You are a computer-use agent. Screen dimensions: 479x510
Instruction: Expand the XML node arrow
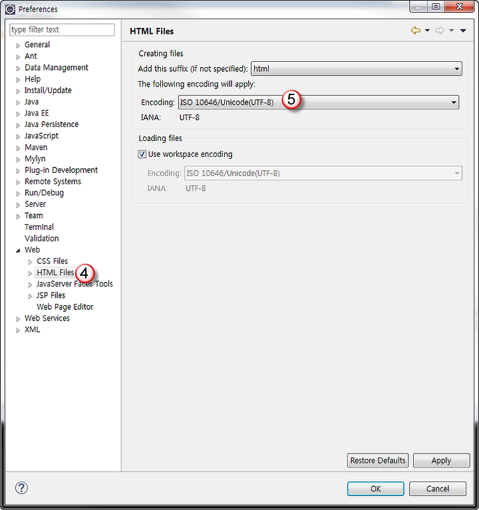(18, 330)
